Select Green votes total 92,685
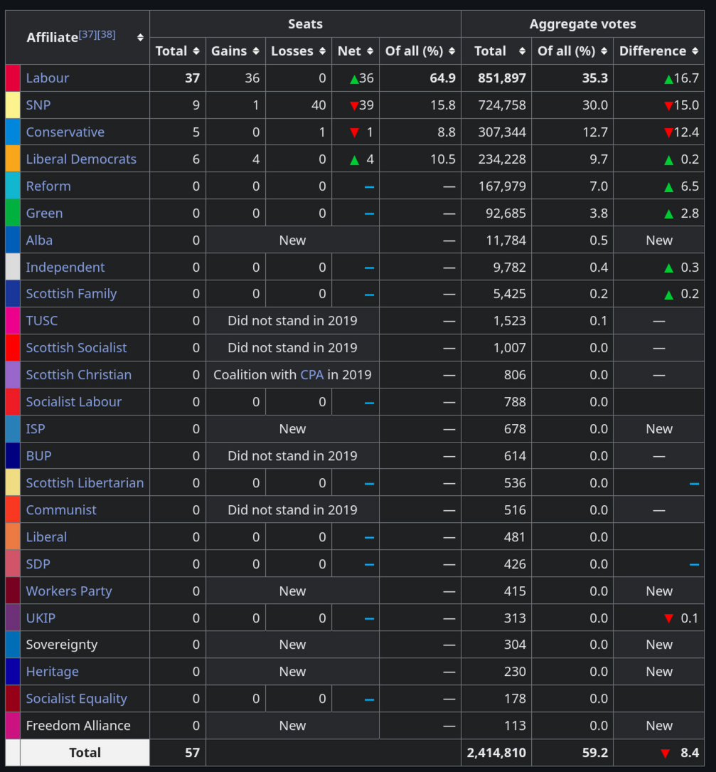 coord(506,213)
